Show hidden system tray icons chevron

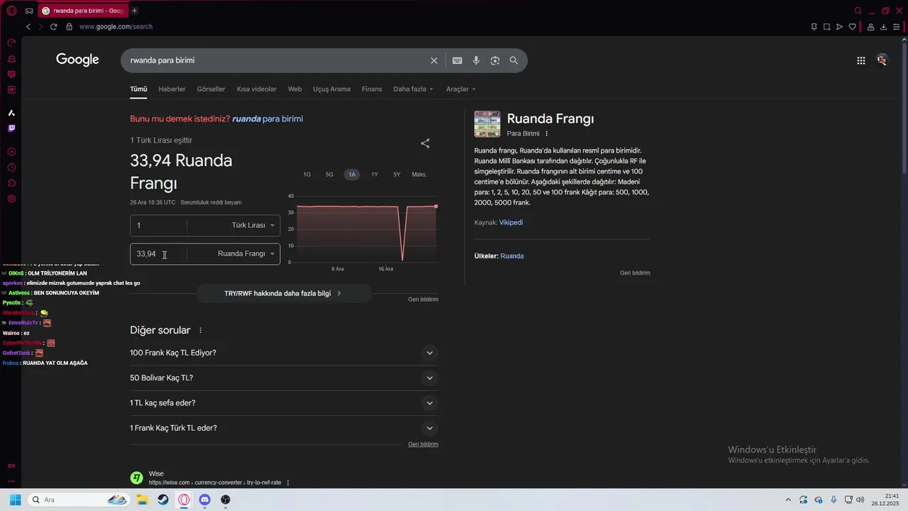pos(787,500)
